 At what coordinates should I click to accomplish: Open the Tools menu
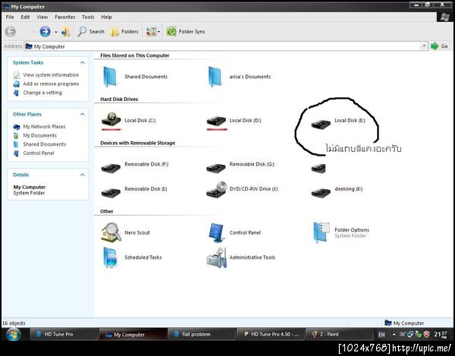(88, 17)
